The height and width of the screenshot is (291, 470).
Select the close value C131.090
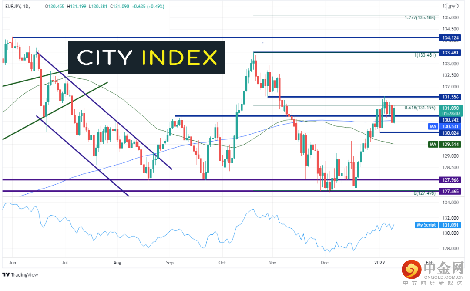(x=119, y=6)
